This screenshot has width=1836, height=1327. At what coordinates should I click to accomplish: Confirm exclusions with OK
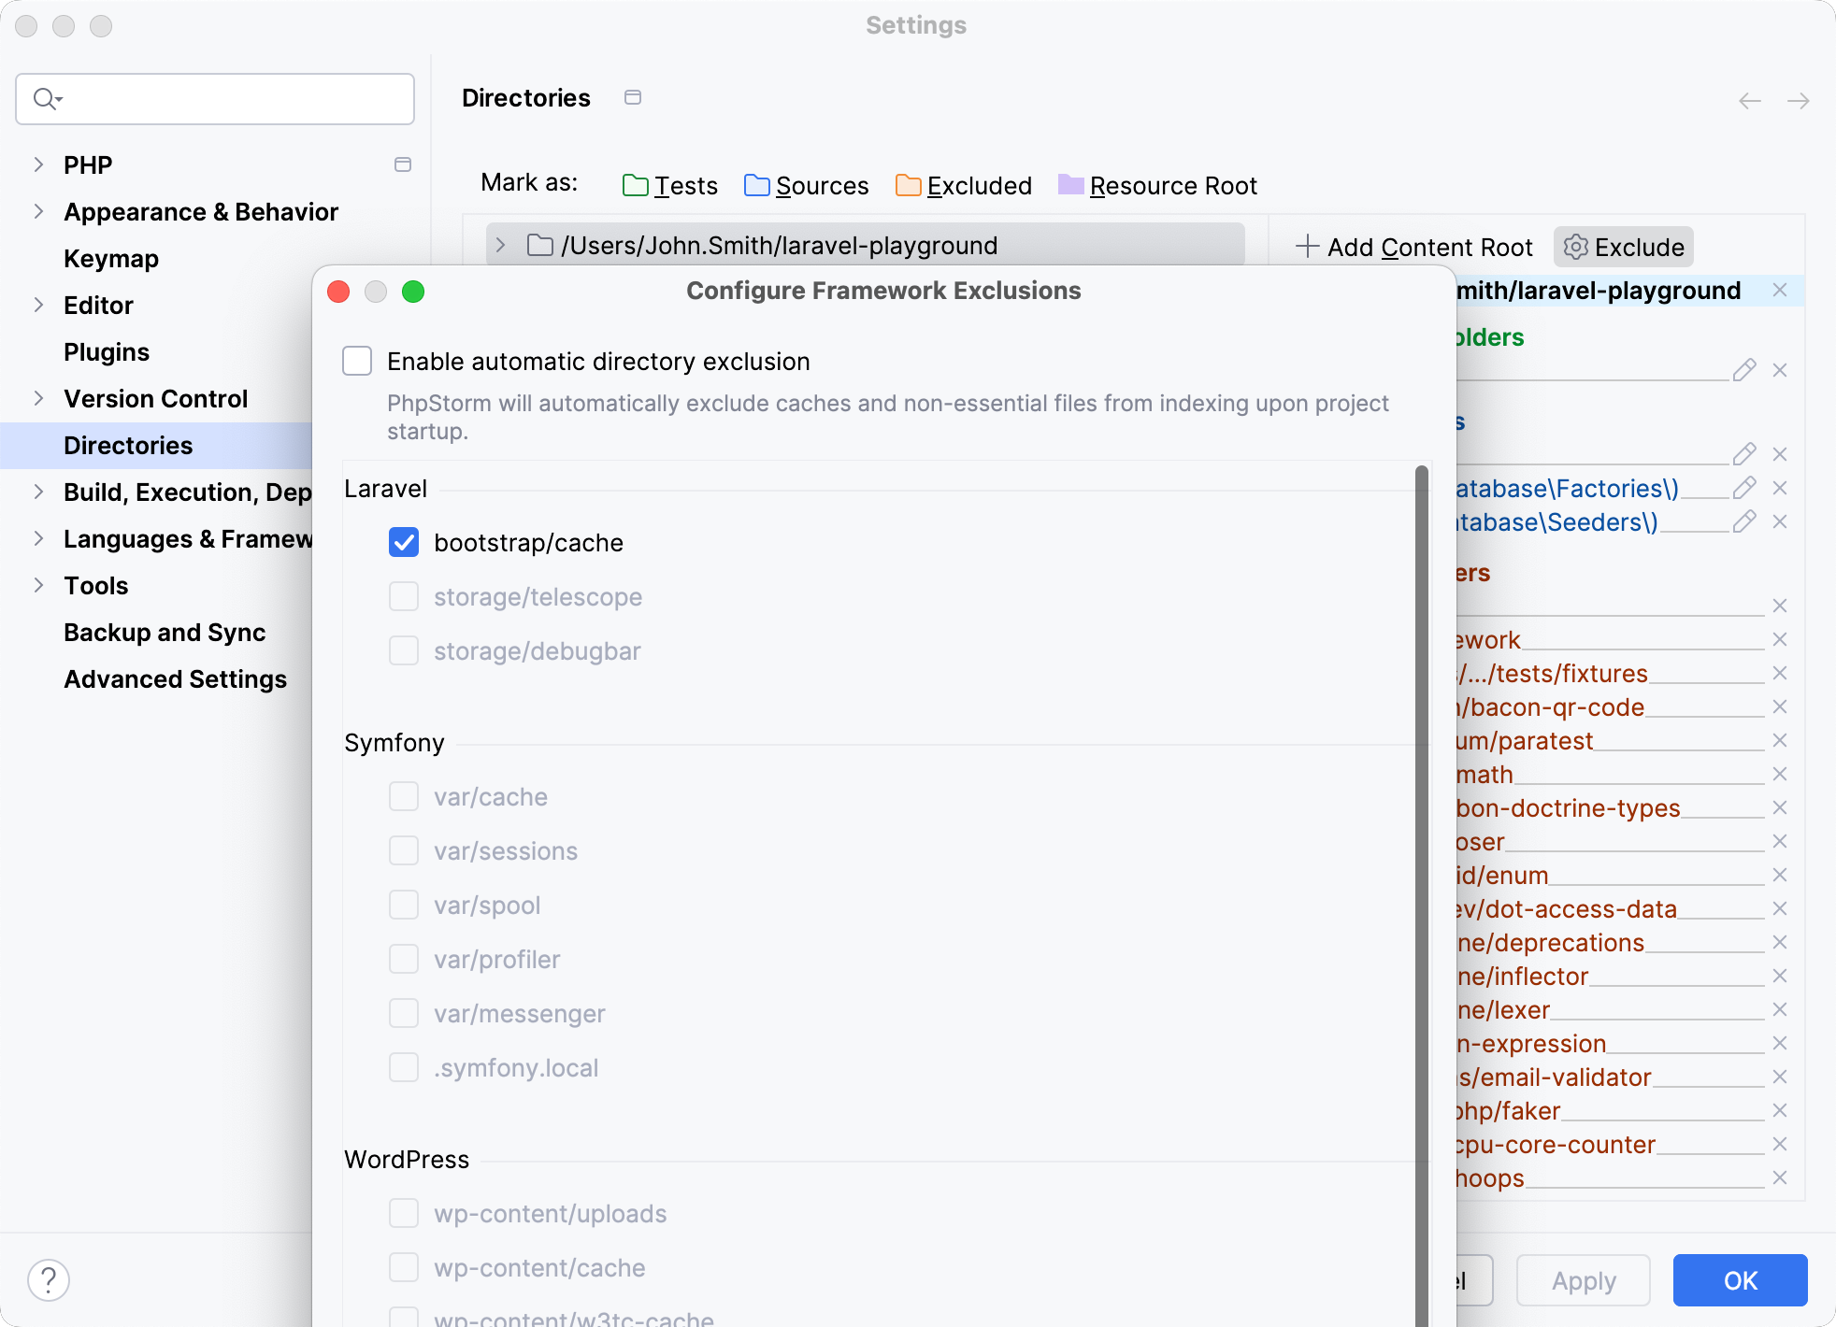(1740, 1280)
